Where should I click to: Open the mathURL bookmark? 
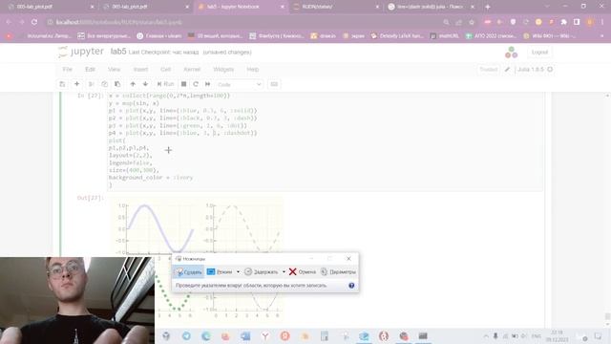(445, 36)
